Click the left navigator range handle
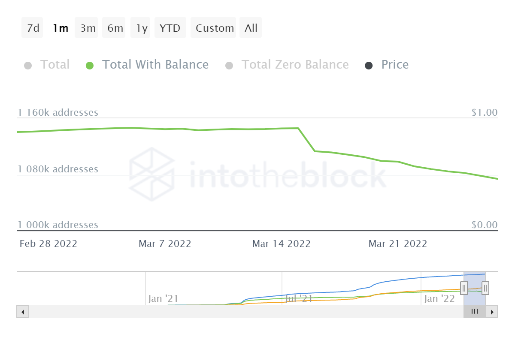Viewport: 515px width, 343px height. click(464, 288)
